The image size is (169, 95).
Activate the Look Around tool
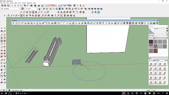pos(5,79)
